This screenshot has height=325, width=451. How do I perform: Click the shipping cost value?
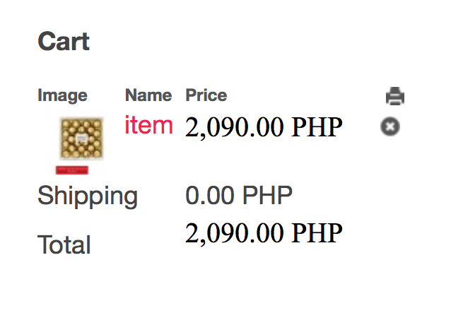(x=239, y=196)
